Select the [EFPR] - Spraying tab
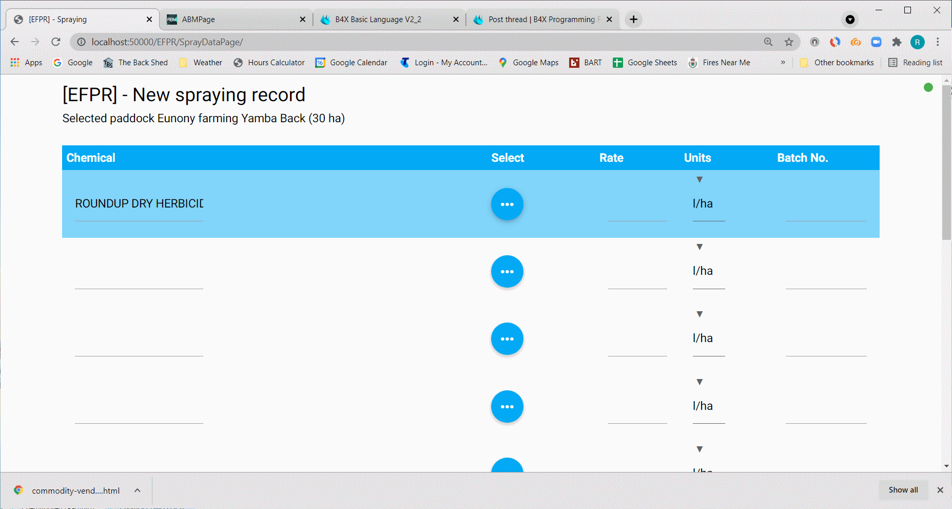The image size is (952, 509). [x=82, y=20]
